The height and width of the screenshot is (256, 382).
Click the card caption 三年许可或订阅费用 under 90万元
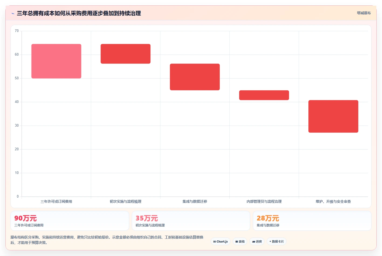click(29, 225)
